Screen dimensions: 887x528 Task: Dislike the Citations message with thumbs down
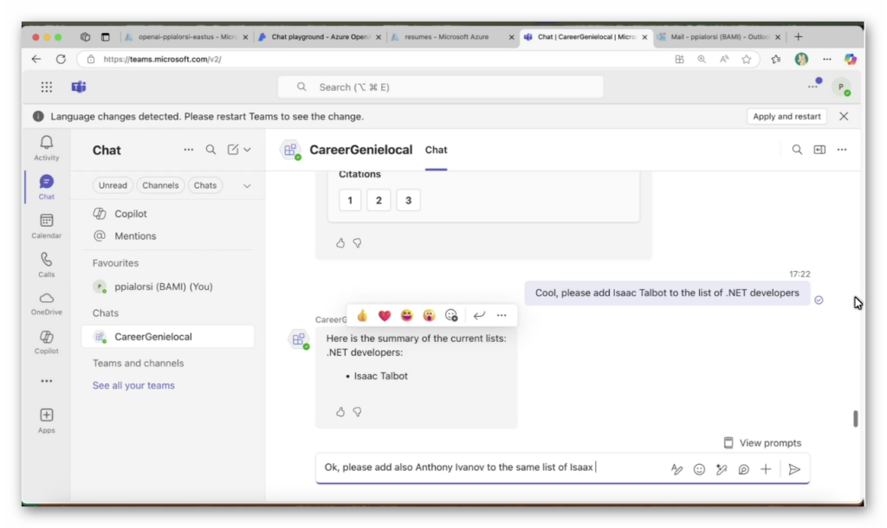click(x=357, y=243)
